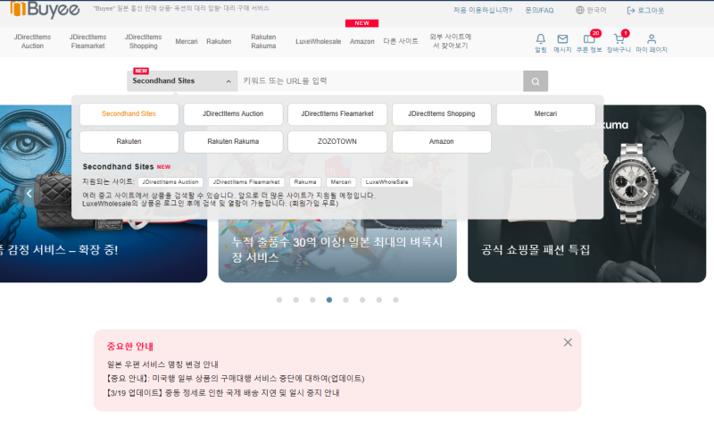Open LuxeWholesale in top navigation

(x=319, y=41)
